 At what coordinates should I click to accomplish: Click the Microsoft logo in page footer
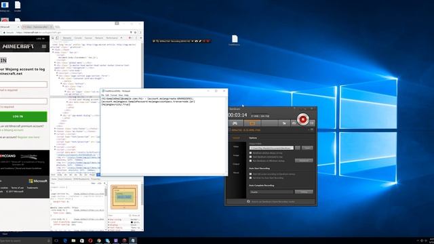38,181
